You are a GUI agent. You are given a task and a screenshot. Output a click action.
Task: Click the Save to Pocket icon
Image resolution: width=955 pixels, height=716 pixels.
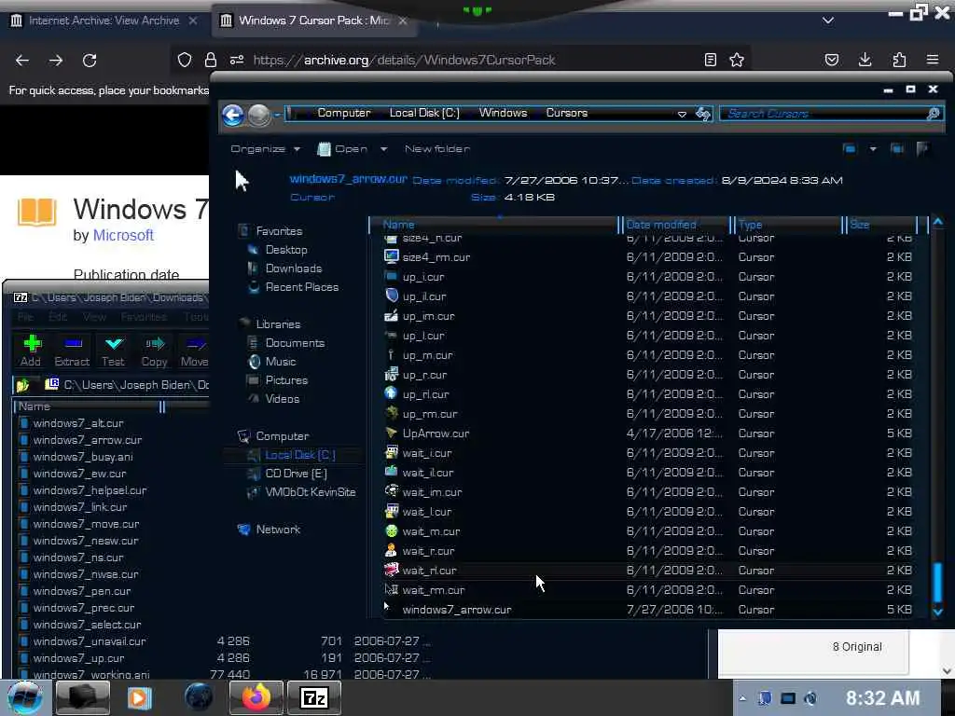(x=831, y=60)
